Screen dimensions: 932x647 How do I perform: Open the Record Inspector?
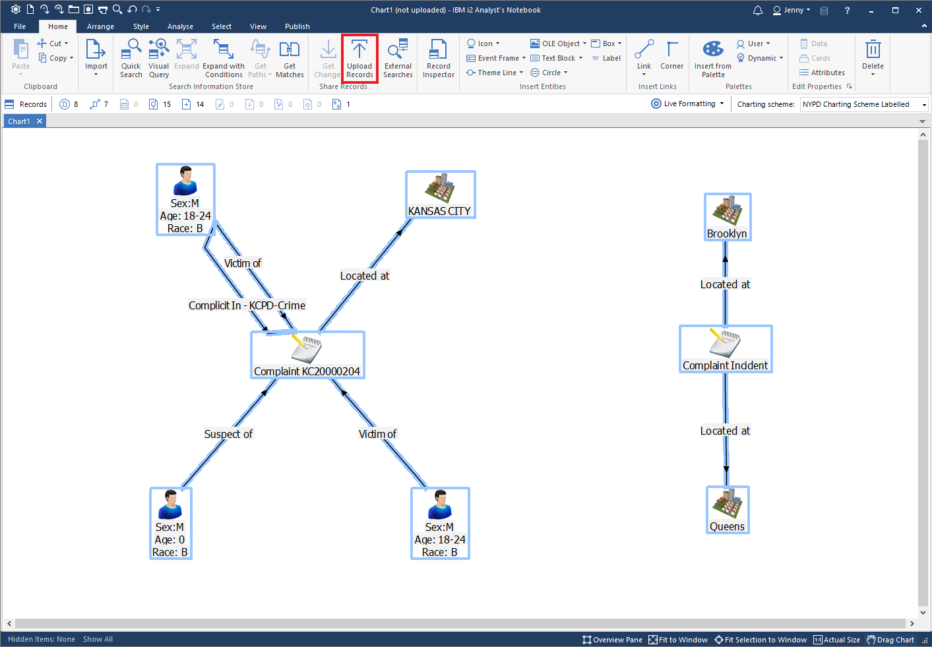coord(438,58)
